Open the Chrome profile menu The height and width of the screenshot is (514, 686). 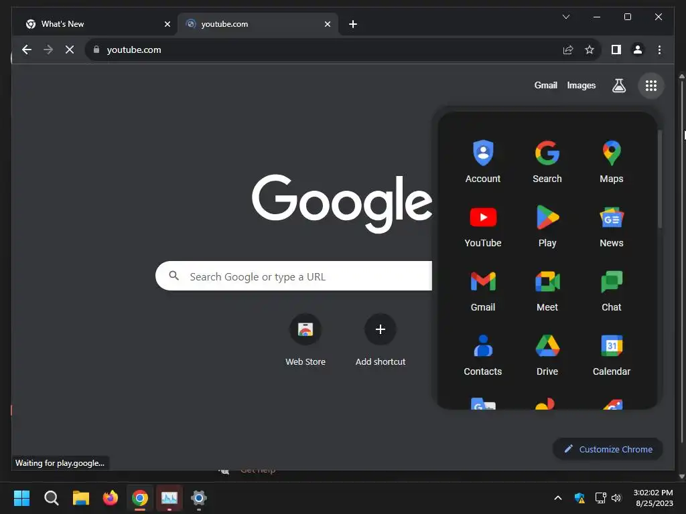click(x=638, y=50)
